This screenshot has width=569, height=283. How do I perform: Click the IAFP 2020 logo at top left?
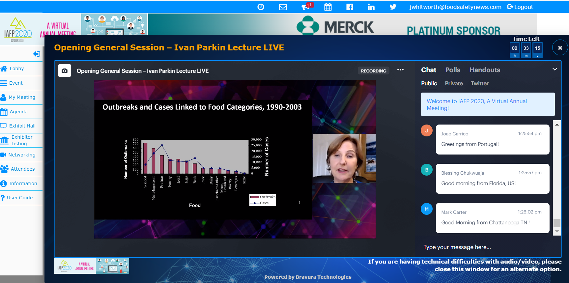[x=18, y=30]
